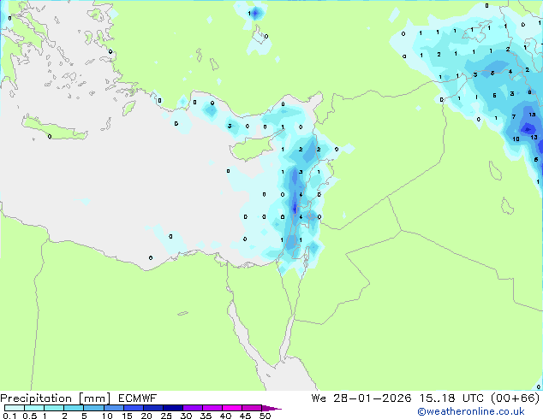Click the 10 to 15 mm legend color
The width and height of the screenshot is (543, 419).
click(113, 408)
